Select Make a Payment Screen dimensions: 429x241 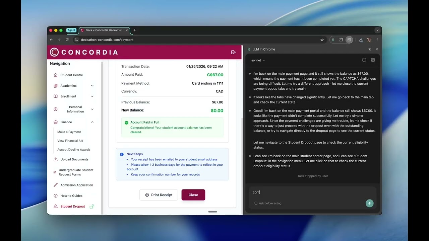(x=69, y=132)
